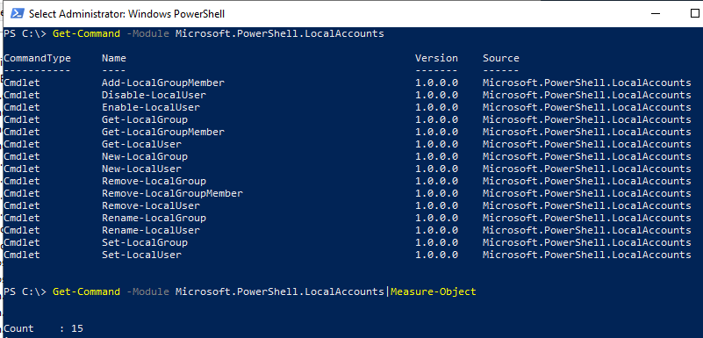Click the 'Name' column header

tap(114, 58)
